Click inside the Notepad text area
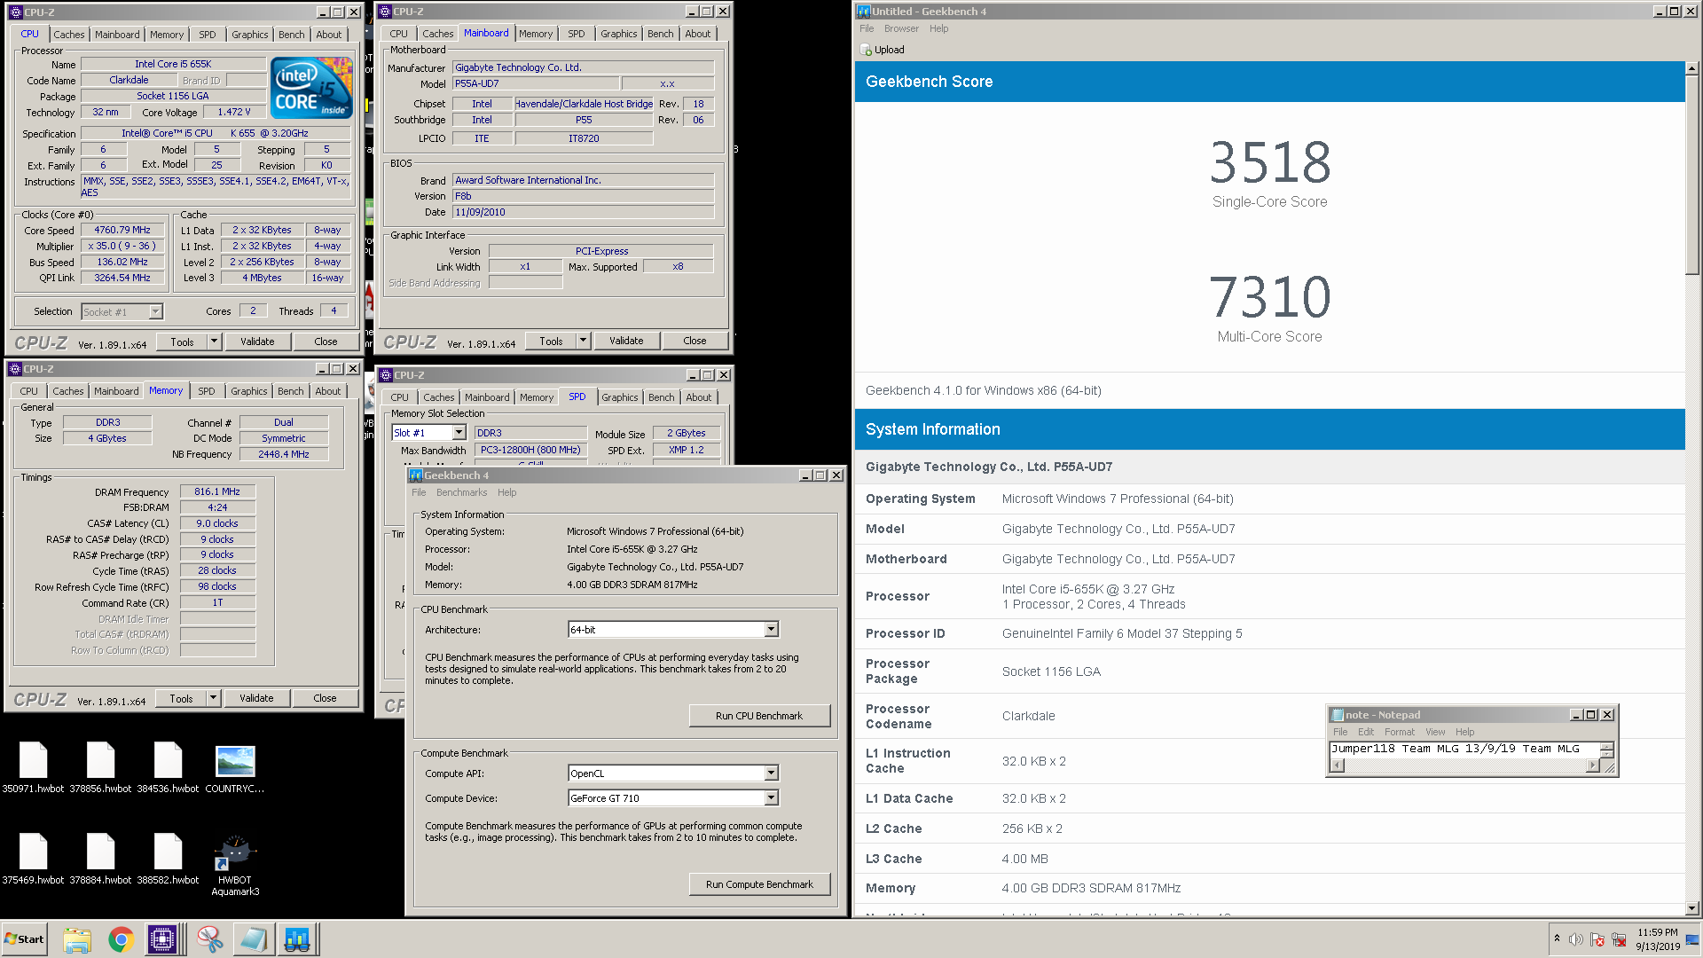Screen dimensions: 1703x958 click(1464, 750)
